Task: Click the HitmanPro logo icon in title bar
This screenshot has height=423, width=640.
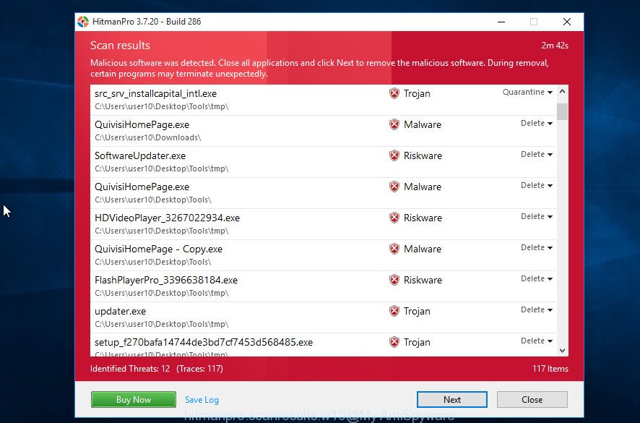Action: (84, 22)
